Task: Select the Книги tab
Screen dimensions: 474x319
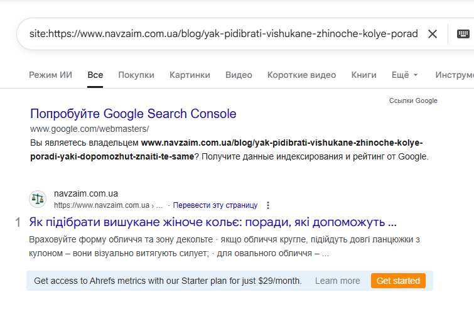Action: 364,75
